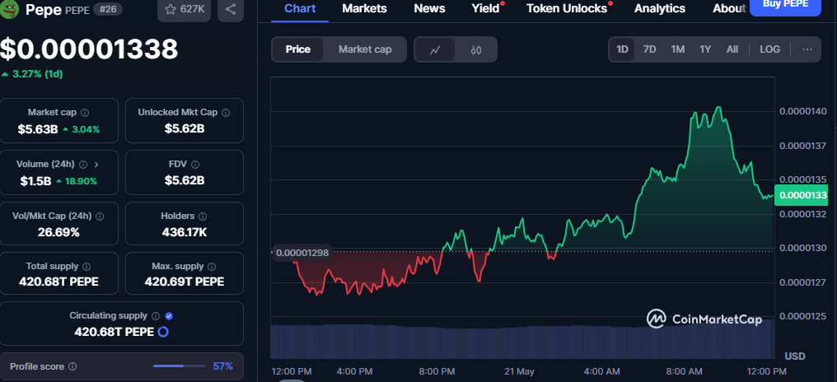
Task: Select line chart style icon
Action: tap(435, 49)
